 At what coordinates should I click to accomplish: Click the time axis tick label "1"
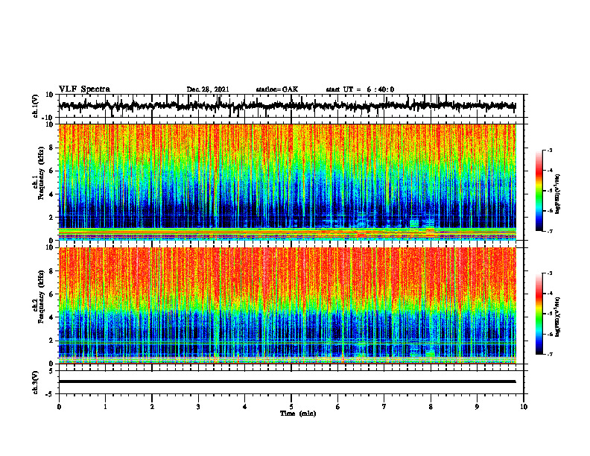(x=105, y=407)
